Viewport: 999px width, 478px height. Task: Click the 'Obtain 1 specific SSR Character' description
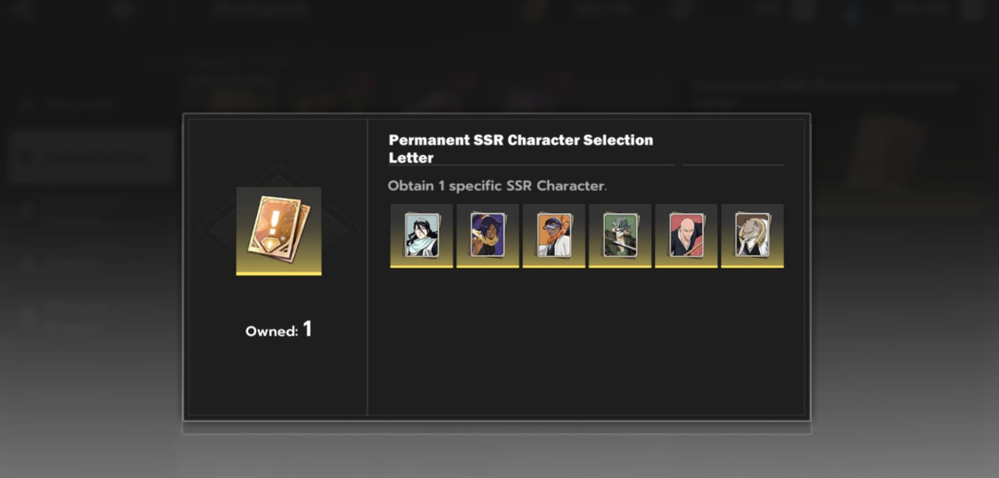click(497, 186)
